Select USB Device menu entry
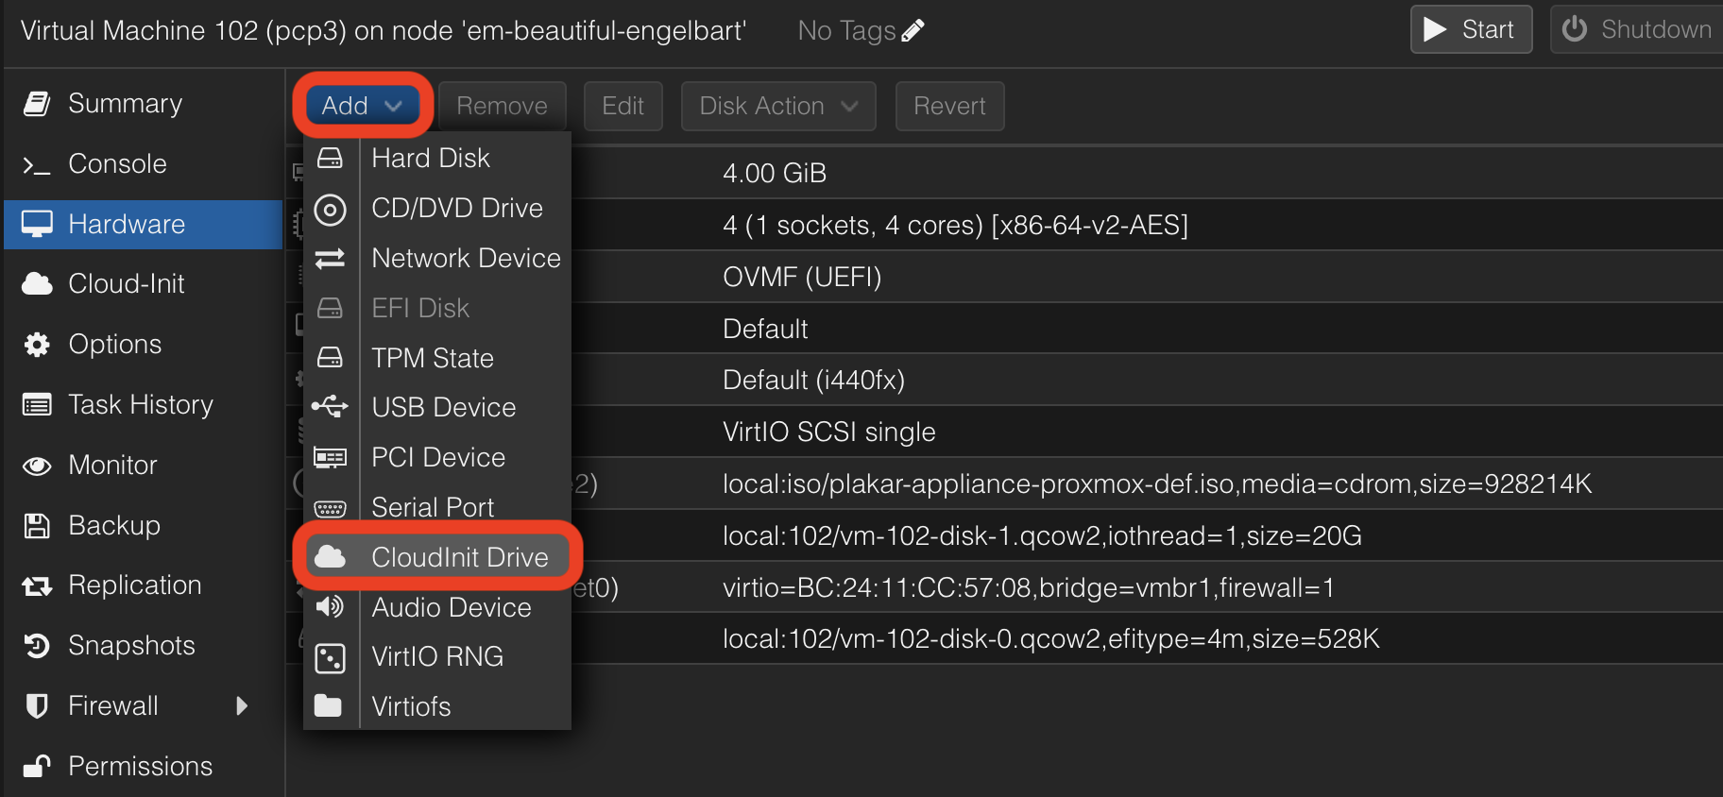Viewport: 1723px width, 797px height. (437, 407)
